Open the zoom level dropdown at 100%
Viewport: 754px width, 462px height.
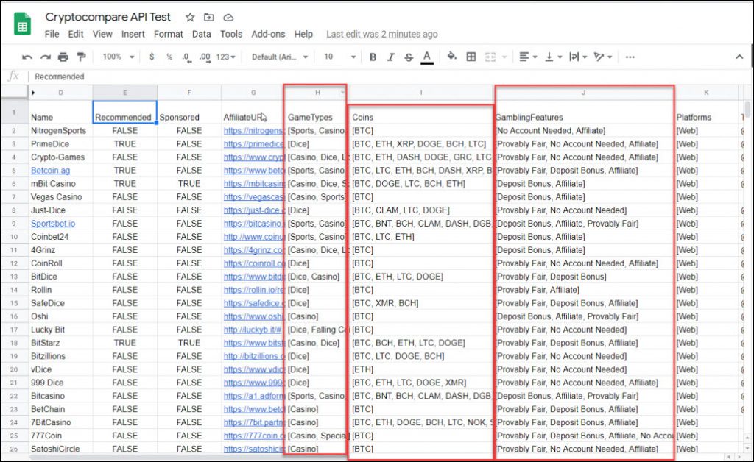(119, 57)
